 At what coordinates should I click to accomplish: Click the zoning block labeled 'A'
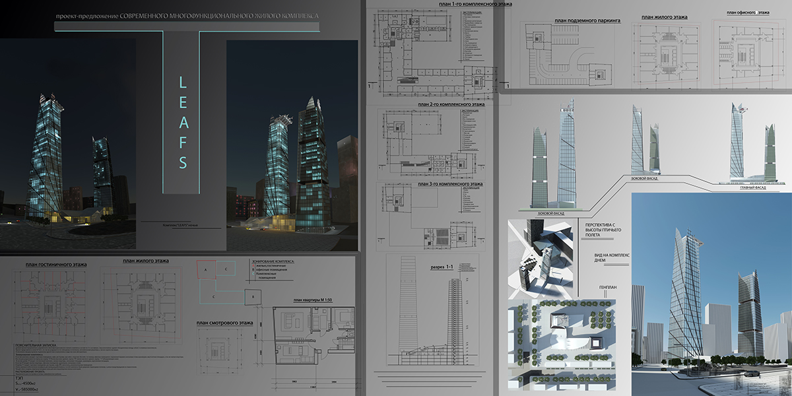[x=206, y=270]
